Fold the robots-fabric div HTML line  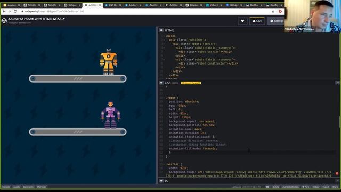coord(164,44)
